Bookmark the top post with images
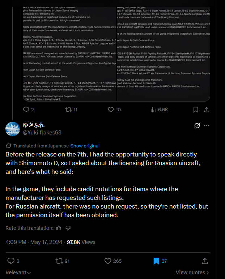The image size is (225, 279). tap(196, 110)
